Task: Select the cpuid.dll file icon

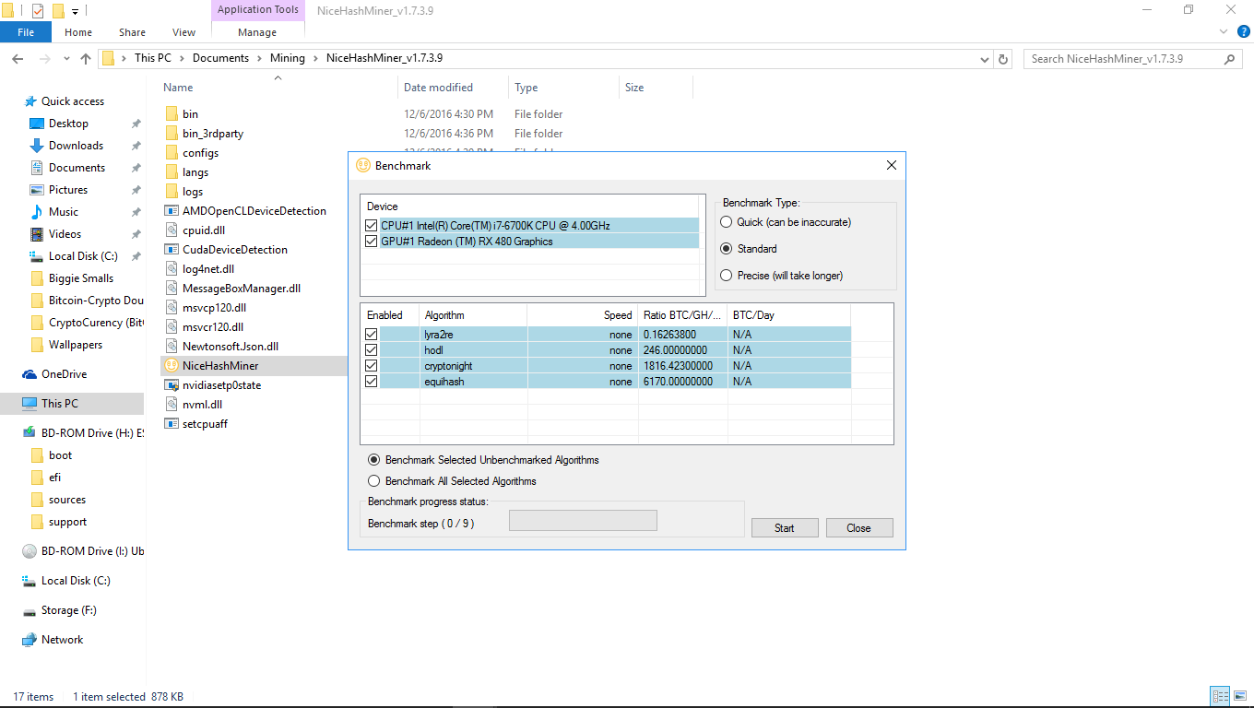Action: (x=172, y=230)
